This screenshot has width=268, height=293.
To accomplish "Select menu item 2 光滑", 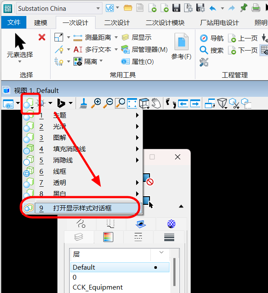I will [82, 127].
